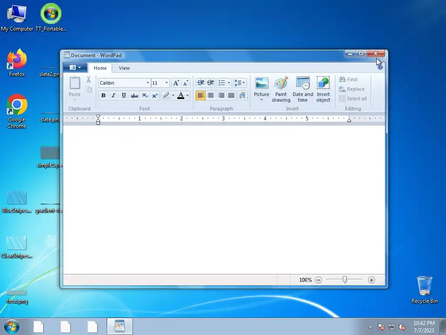
Task: Align text right
Action: (x=221, y=96)
